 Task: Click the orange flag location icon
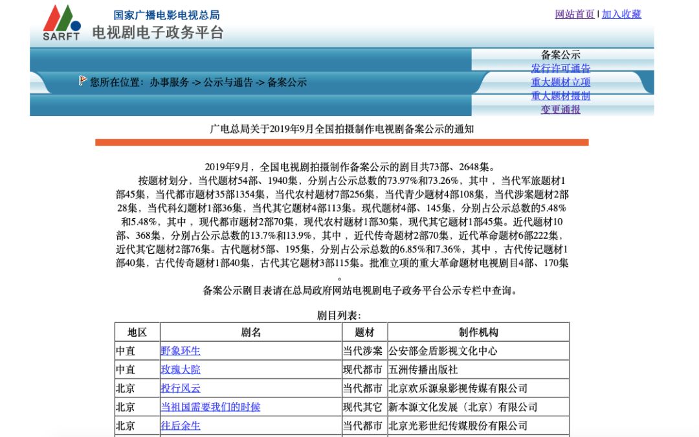click(82, 80)
